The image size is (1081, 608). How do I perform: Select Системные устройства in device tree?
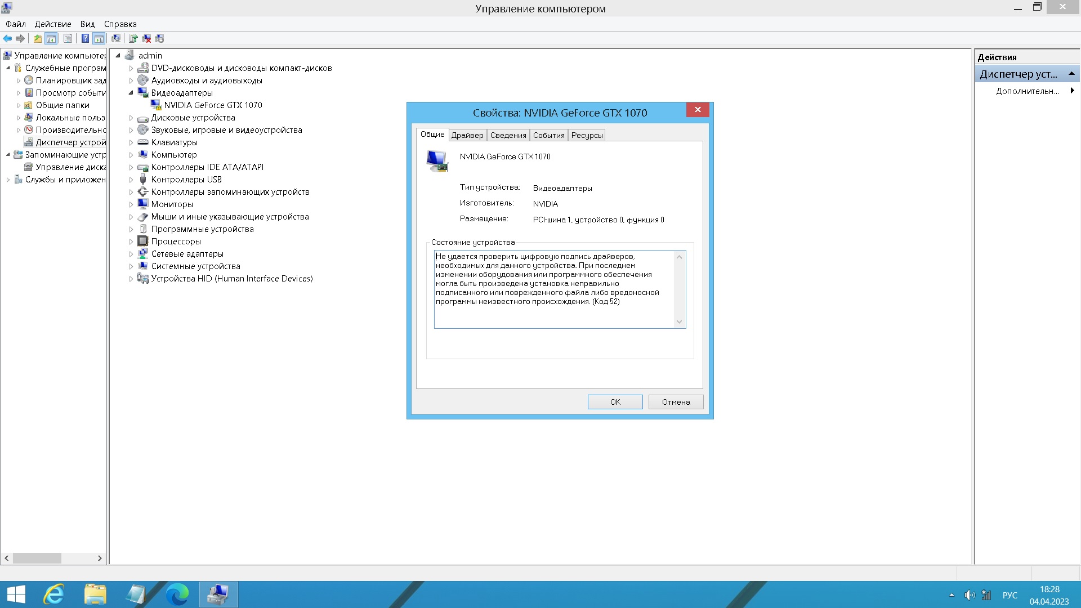[x=195, y=266]
